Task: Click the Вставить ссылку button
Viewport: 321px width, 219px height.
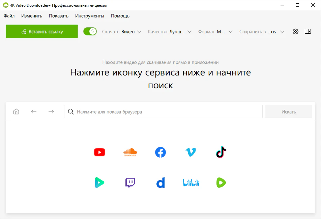Action: [x=41, y=31]
